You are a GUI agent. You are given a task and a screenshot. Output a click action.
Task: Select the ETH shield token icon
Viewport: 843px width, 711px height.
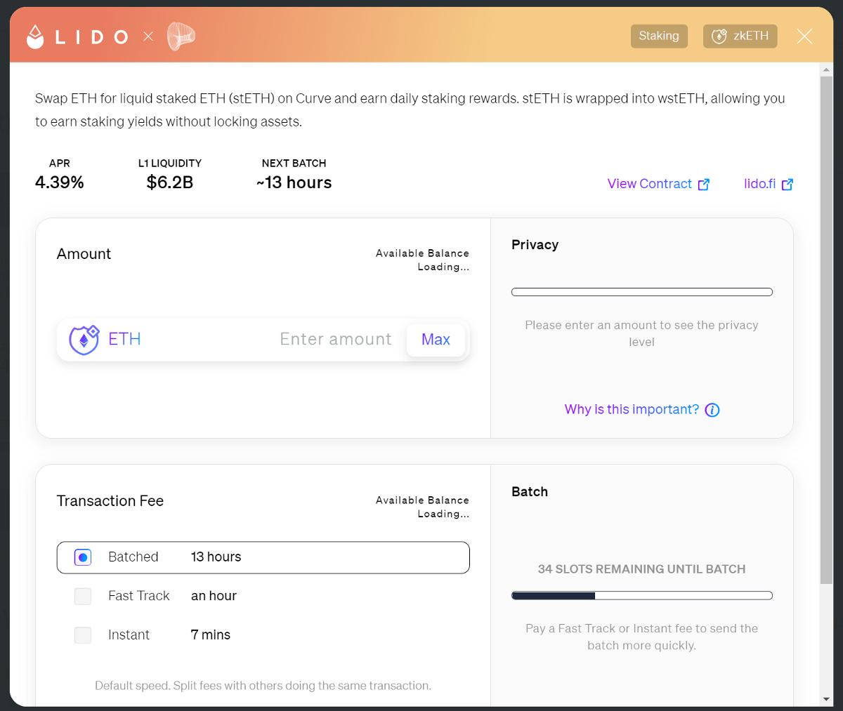click(84, 339)
